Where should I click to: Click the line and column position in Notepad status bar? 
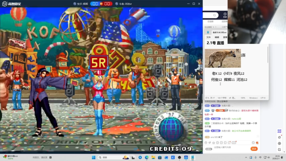(210, 98)
